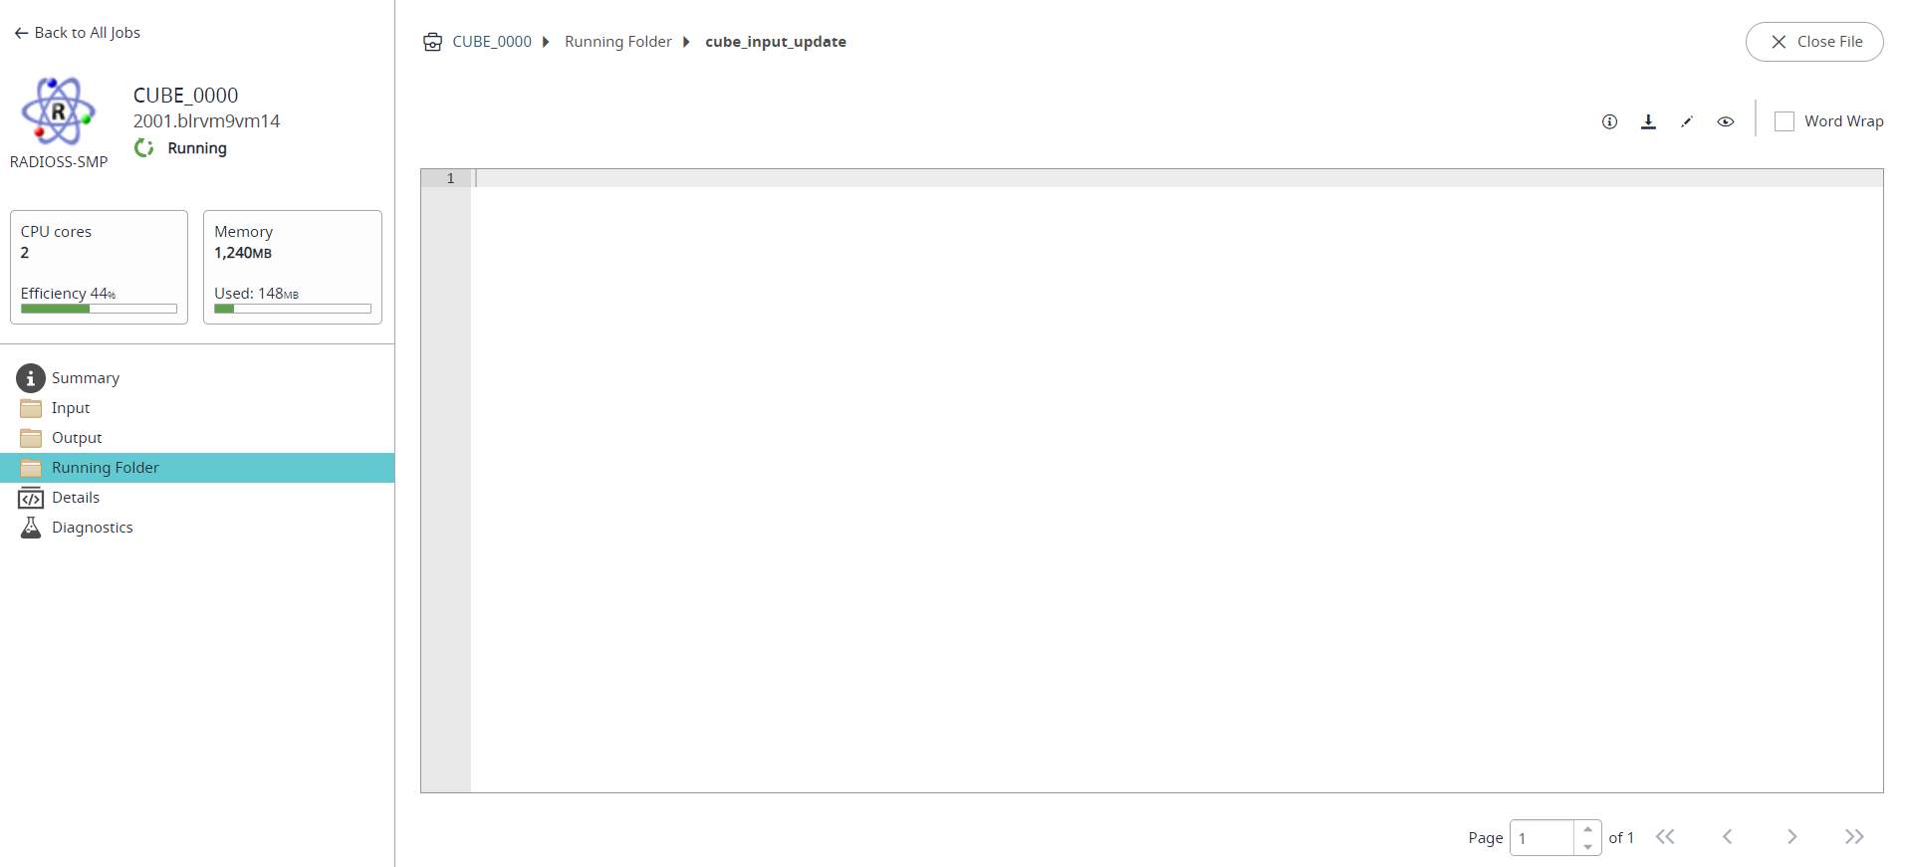Click the page number input field
The width and height of the screenshot is (1905, 867).
pos(1543,838)
